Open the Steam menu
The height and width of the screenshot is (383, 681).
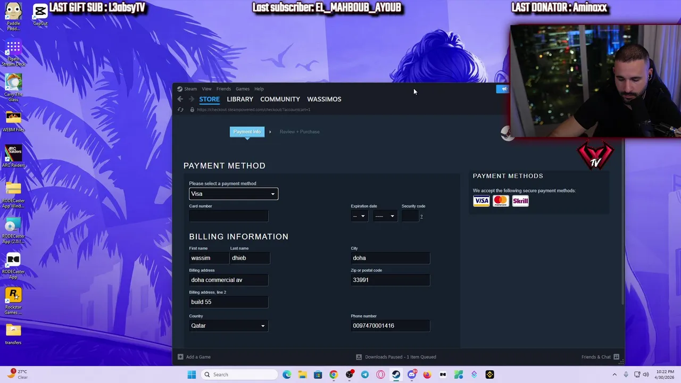click(x=190, y=89)
